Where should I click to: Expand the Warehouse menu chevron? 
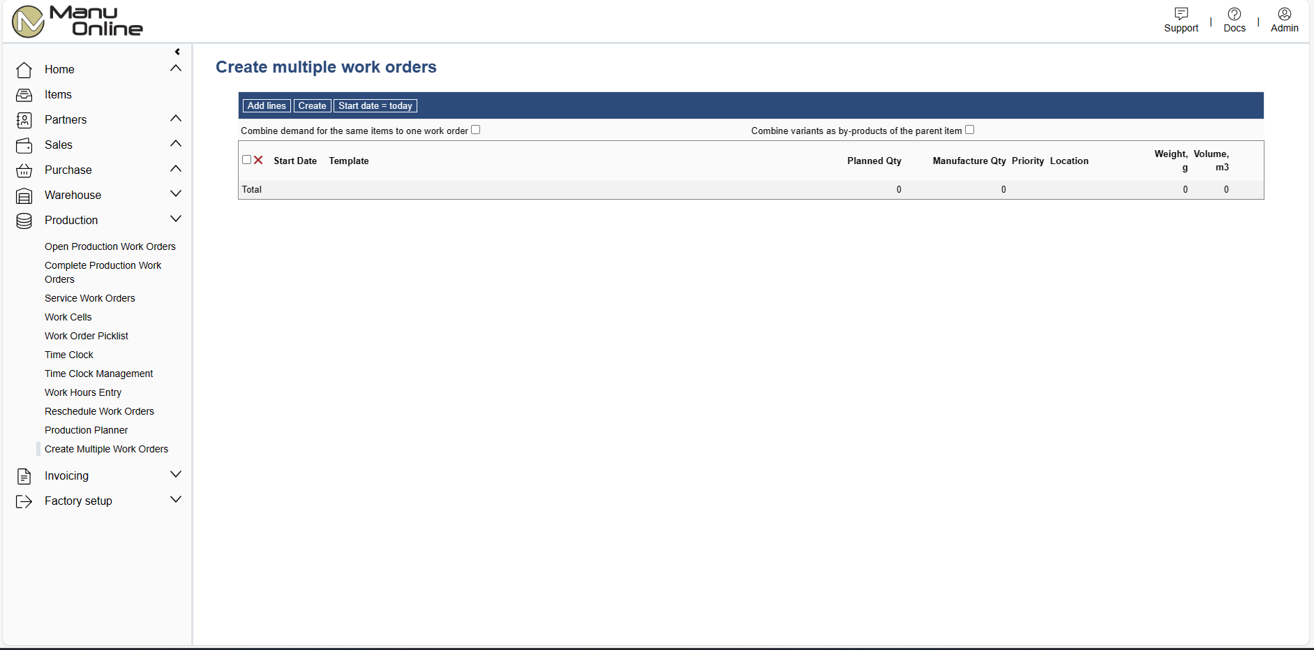(176, 194)
